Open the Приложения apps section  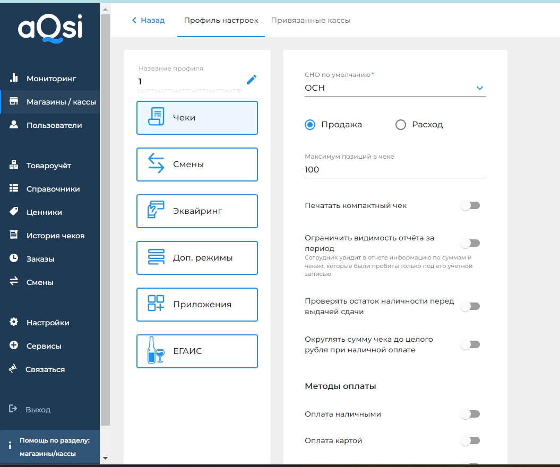click(197, 305)
